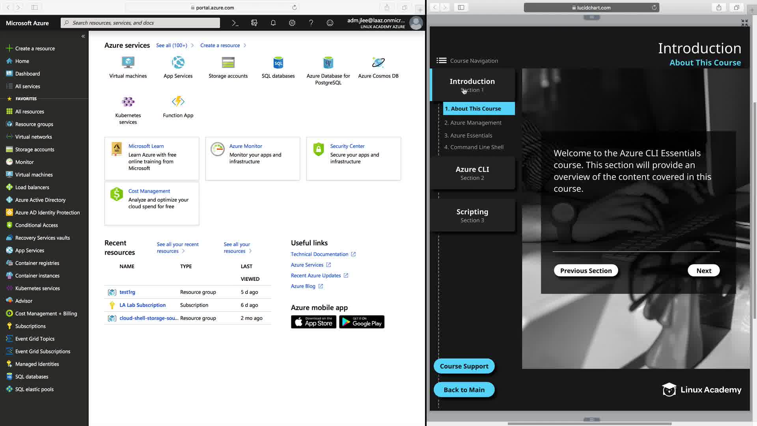757x426 pixels.
Task: Open the notifications bell
Action: (x=273, y=23)
